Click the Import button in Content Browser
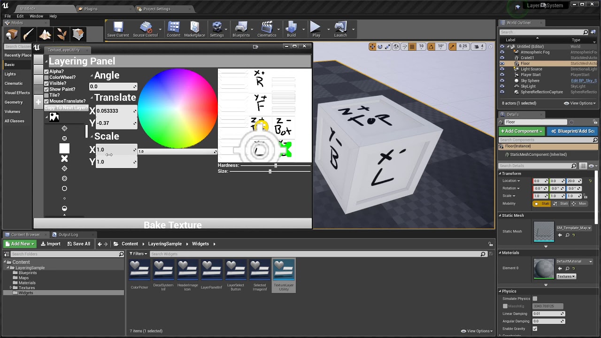601x338 pixels. (50, 244)
